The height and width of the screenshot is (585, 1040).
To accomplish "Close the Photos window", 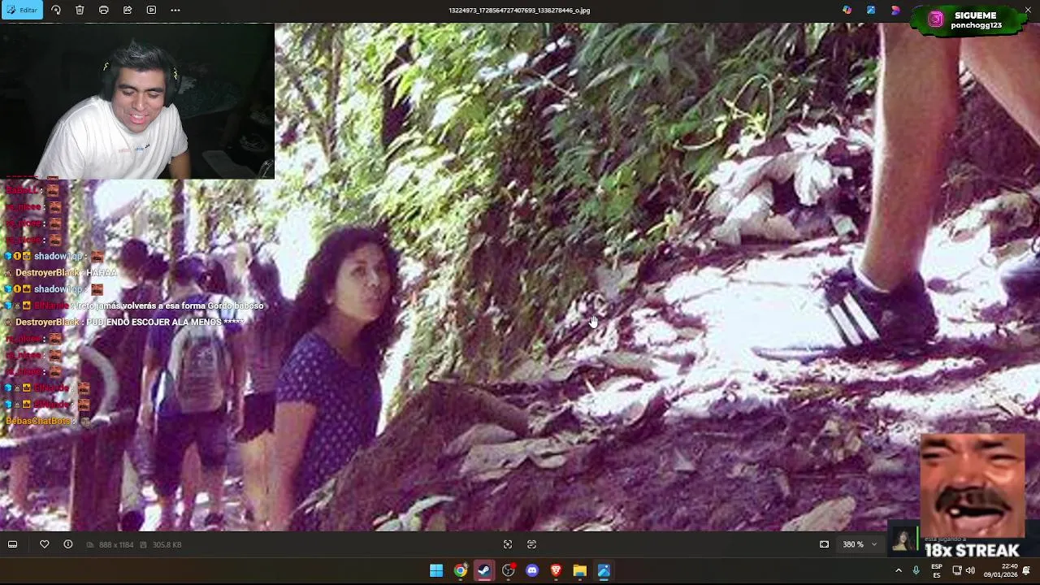I will (1028, 10).
